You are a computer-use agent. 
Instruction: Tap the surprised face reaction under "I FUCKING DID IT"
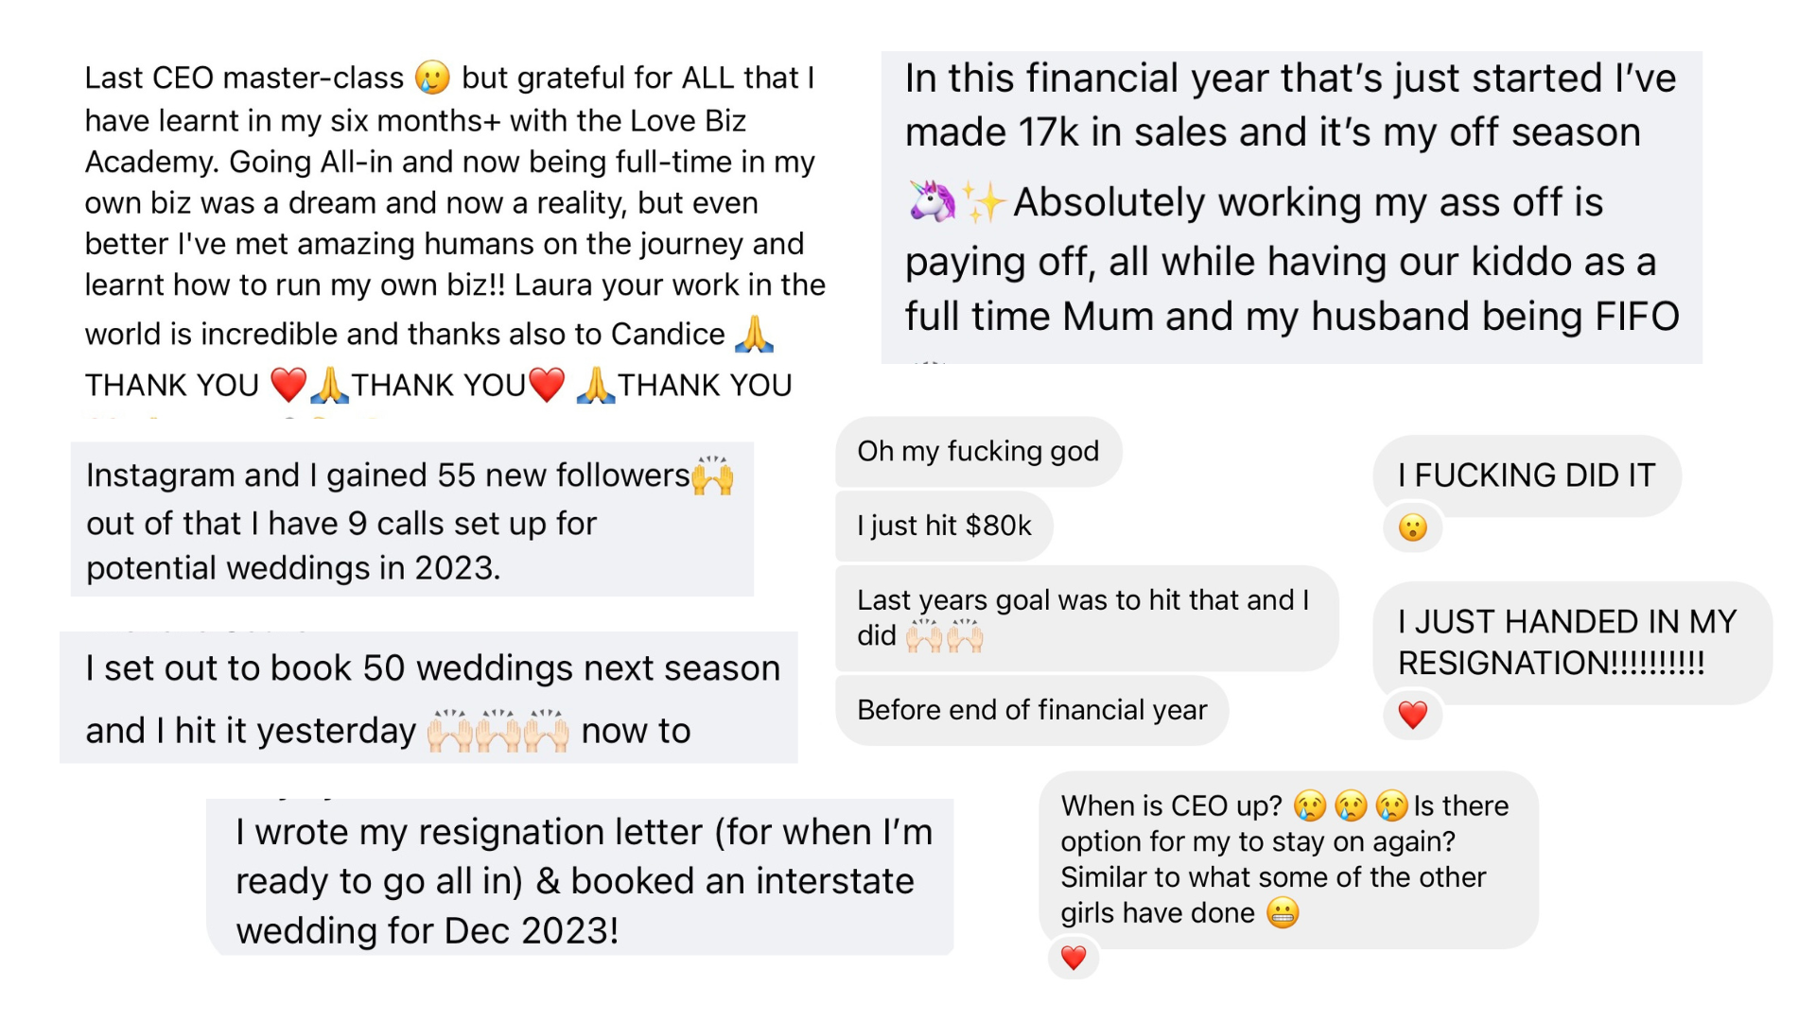click(1412, 528)
